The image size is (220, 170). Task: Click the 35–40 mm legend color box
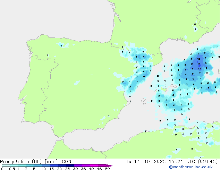tap(86, 165)
